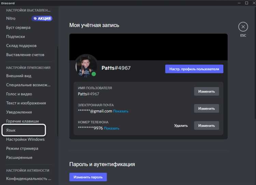This screenshot has height=185, width=256.
Task: Select Текст и изображения
Action: 26,103
